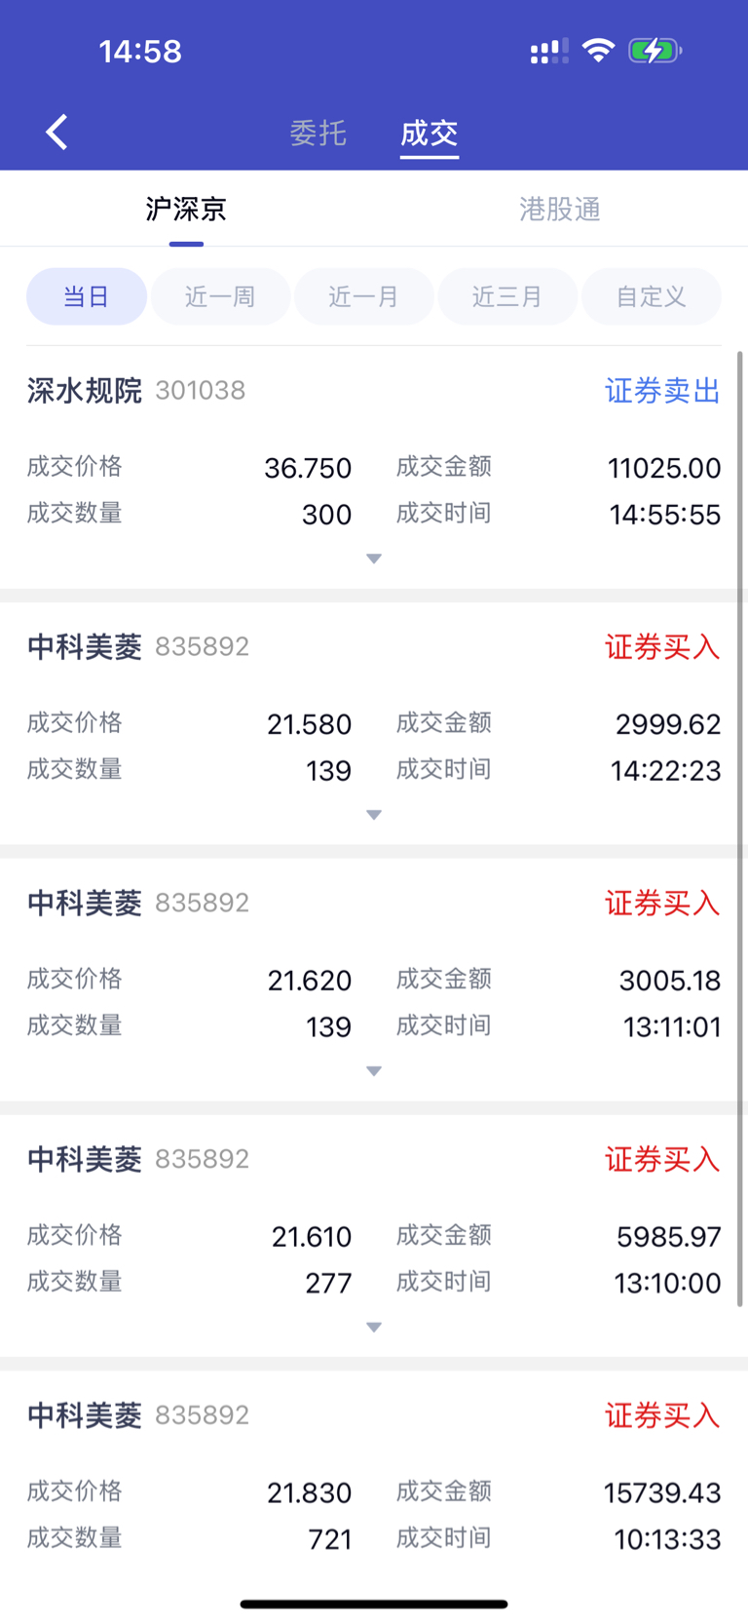Select the 沪深京 market tab
Viewport: 748px width, 1623px height.
pyautogui.click(x=186, y=209)
